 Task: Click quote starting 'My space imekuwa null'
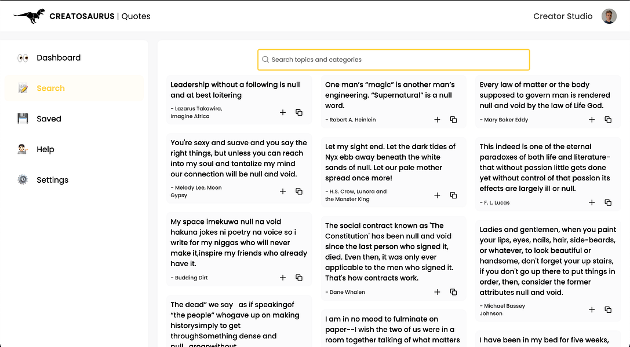(x=239, y=242)
